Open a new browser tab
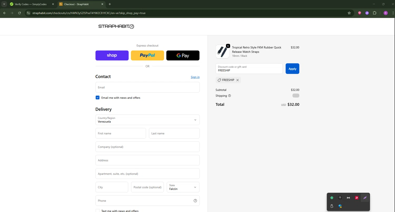Viewport: 395px width, 212px height. (x=110, y=4)
